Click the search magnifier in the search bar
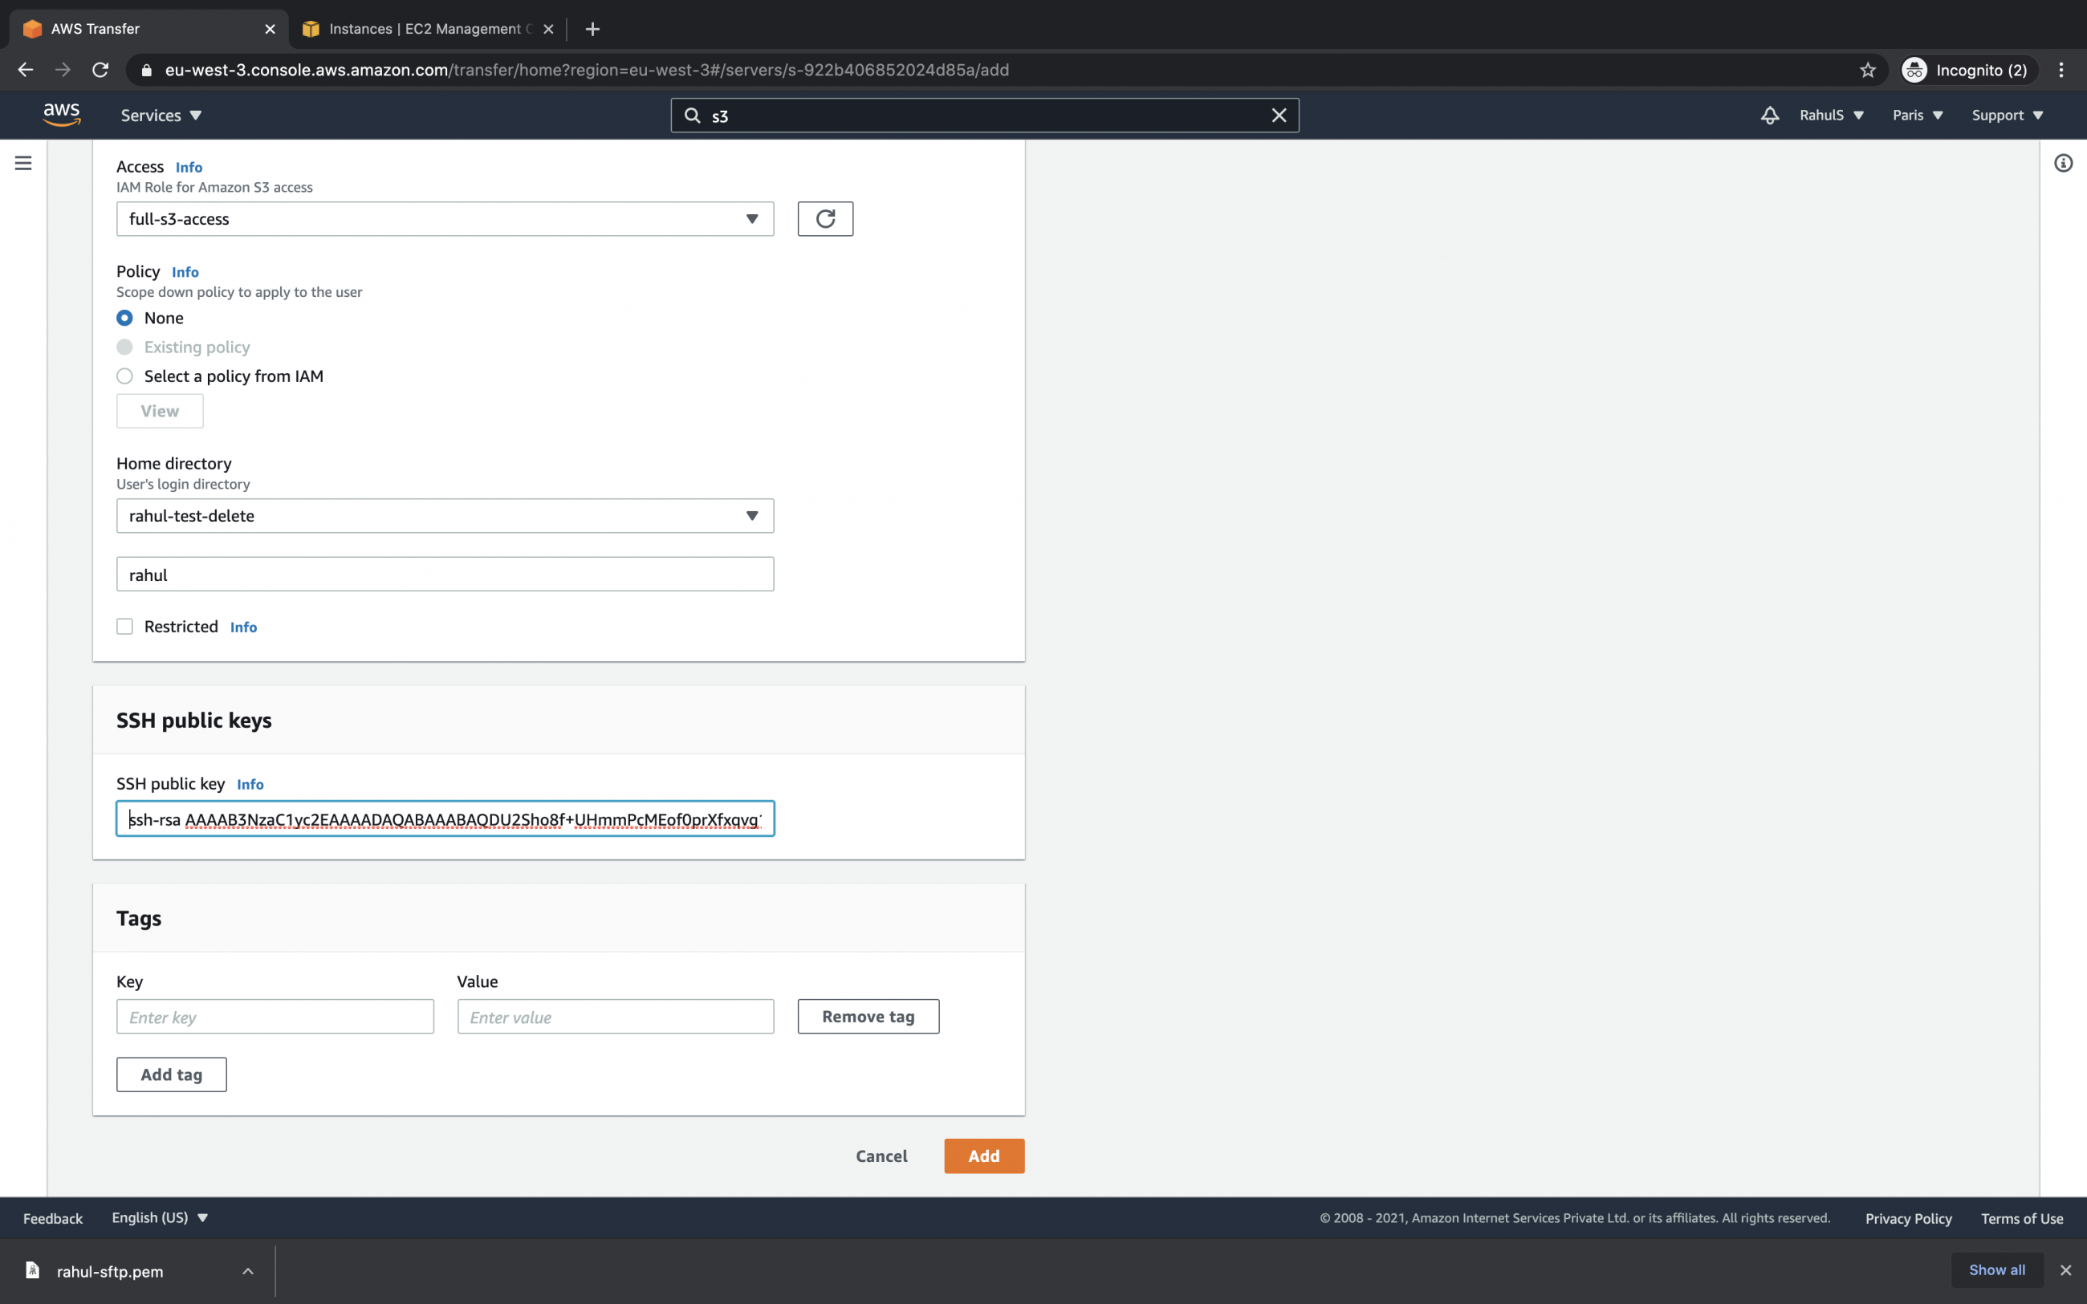The image size is (2087, 1304). tap(694, 115)
